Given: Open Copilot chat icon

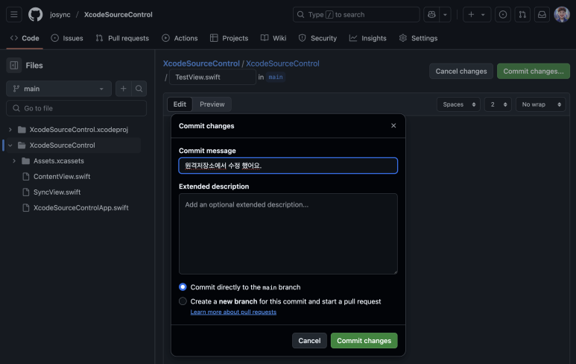Looking at the screenshot, I should click(431, 15).
